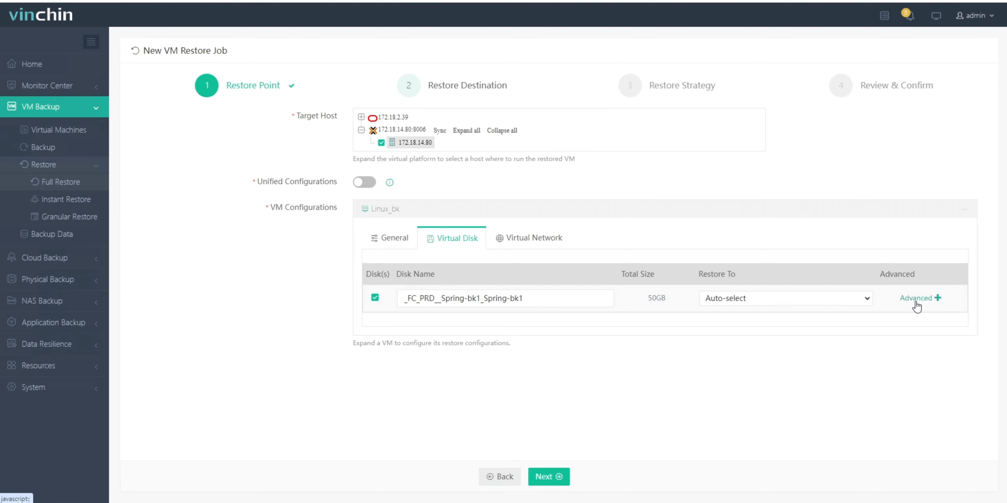Viewport: 1007px width, 503px height.
Task: Expand the Monitor Center menu chevron
Action: [96, 86]
